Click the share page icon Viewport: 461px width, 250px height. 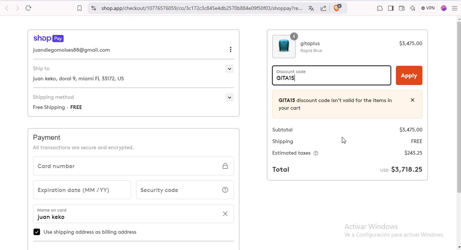[323, 8]
